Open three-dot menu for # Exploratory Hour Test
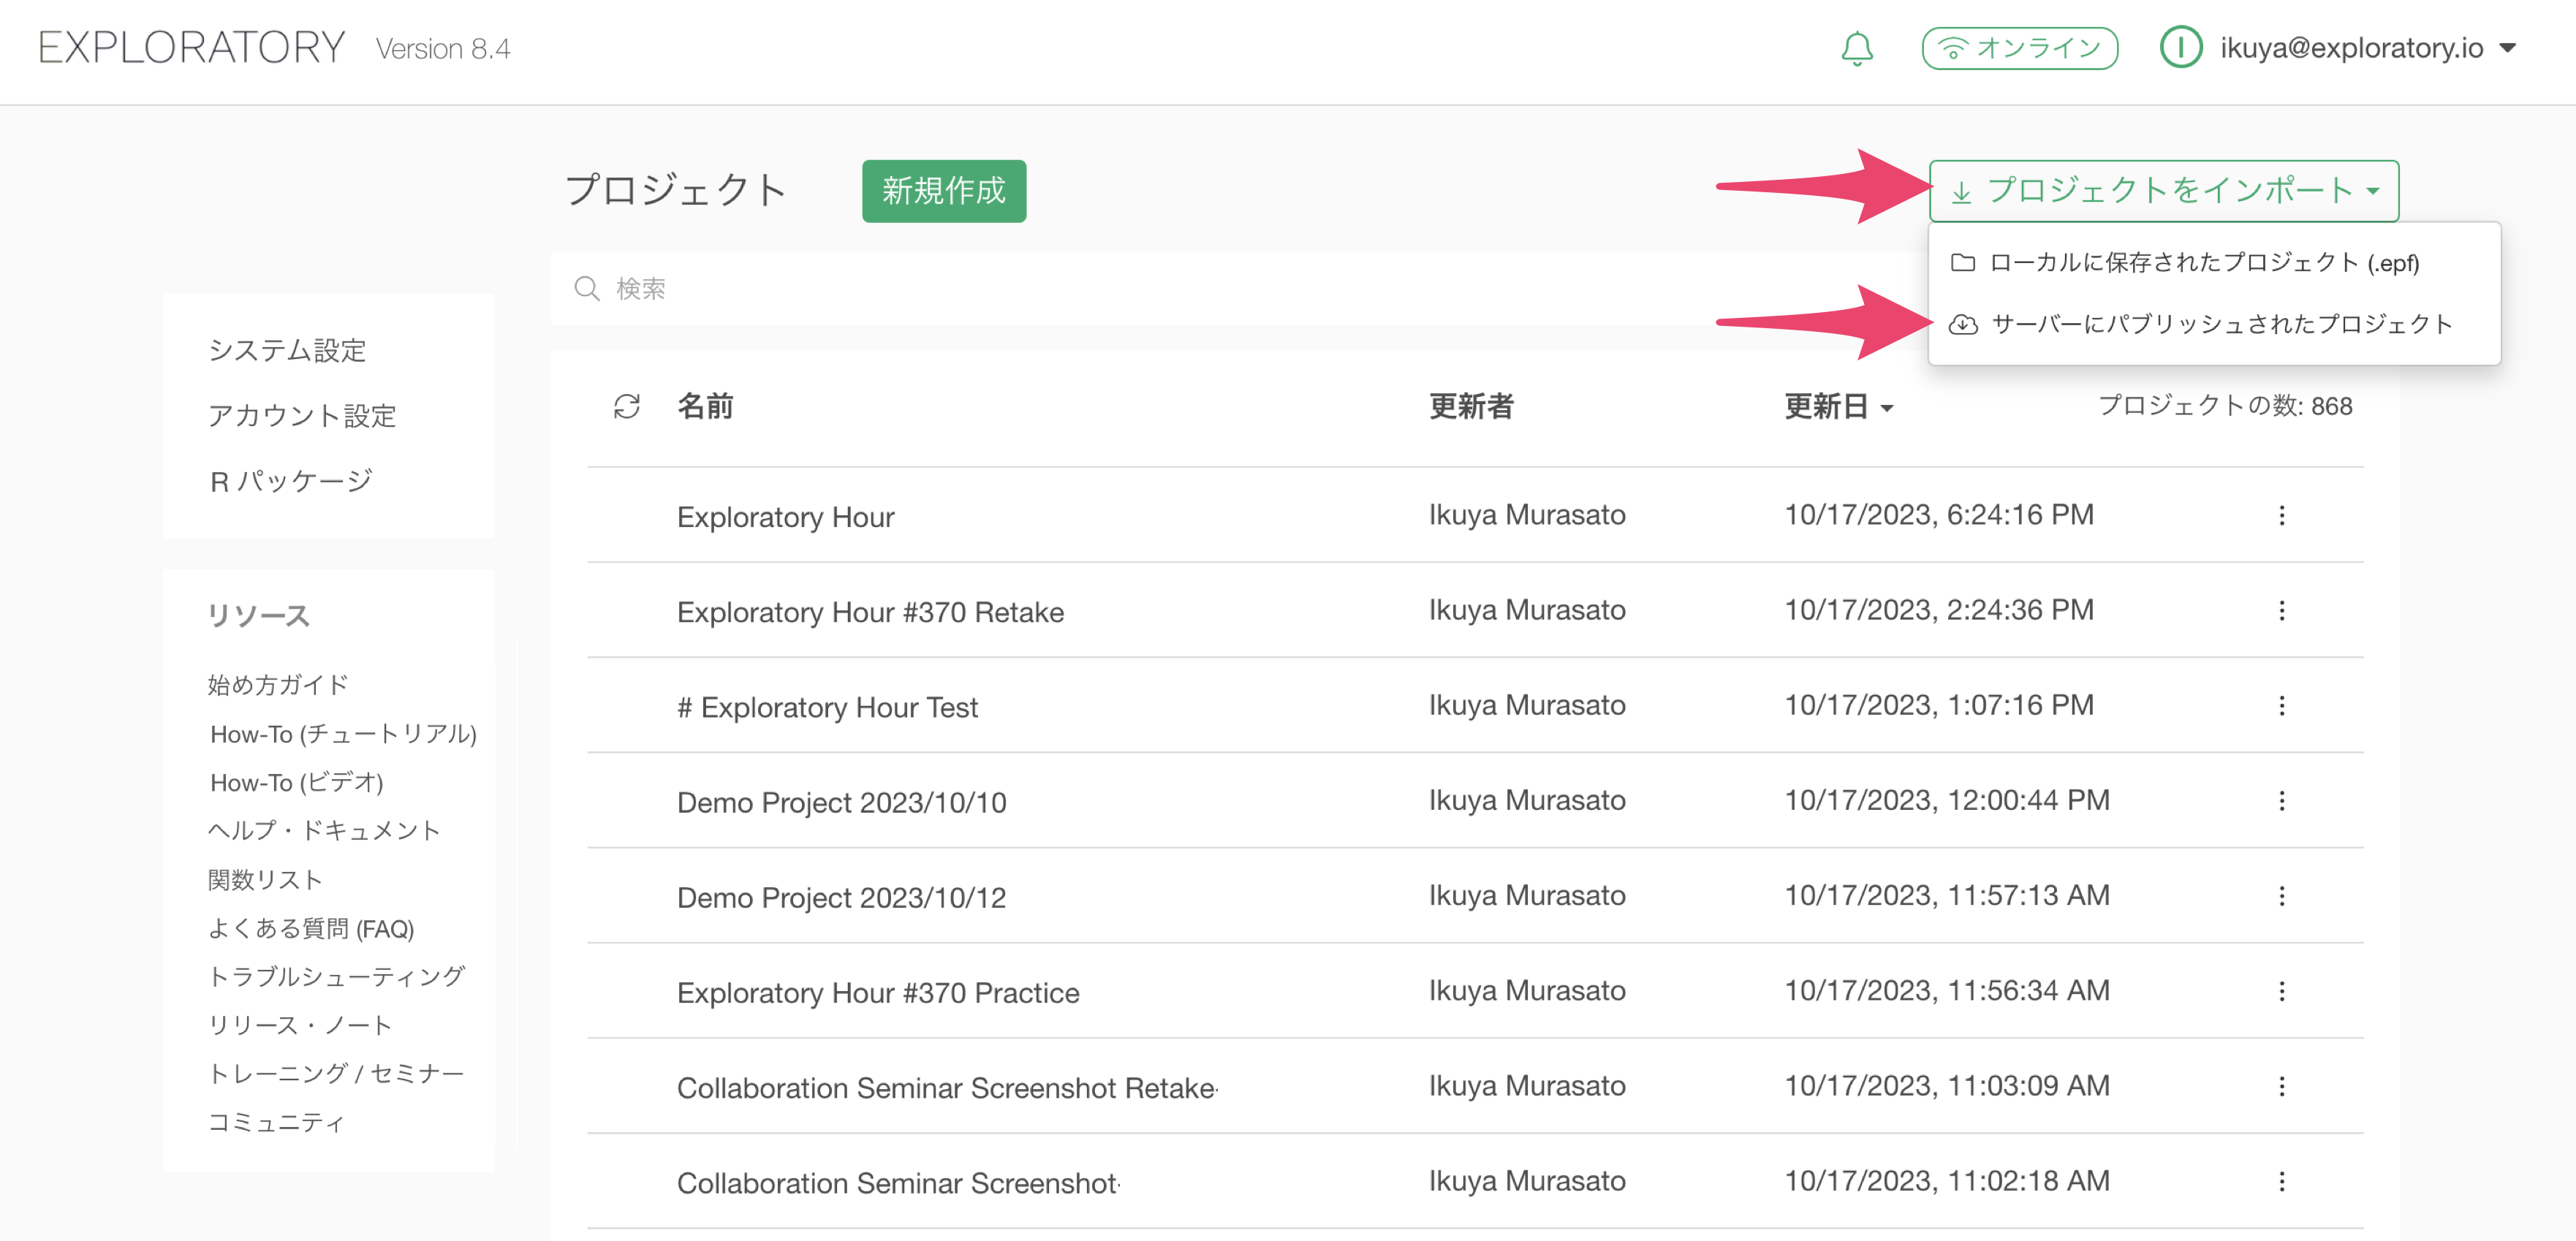The height and width of the screenshot is (1241, 2576). [x=2281, y=705]
